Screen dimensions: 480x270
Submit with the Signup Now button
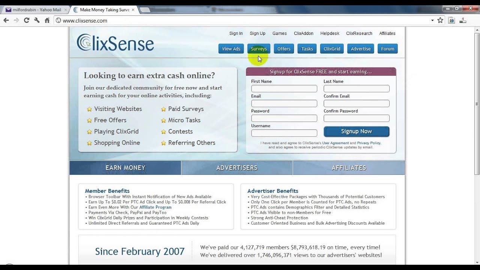(x=357, y=132)
